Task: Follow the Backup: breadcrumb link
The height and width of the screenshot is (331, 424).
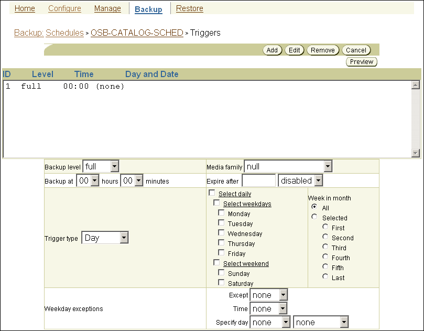Action: click(29, 33)
